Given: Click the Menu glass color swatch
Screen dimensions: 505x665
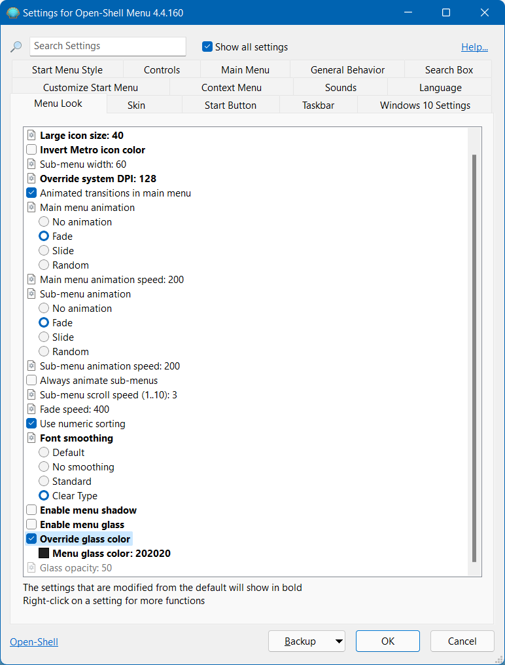Looking at the screenshot, I should click(44, 554).
